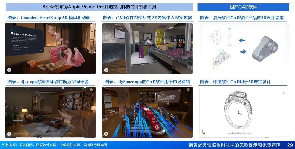This screenshot has height=149, width=295.
Task: Click the 'JigSpace app的CAD软件用于市场营销' caption
Action: coord(147,82)
